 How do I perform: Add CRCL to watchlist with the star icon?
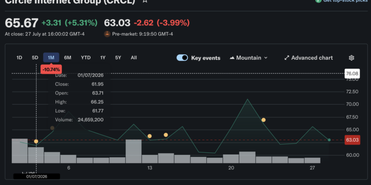coord(145,1)
